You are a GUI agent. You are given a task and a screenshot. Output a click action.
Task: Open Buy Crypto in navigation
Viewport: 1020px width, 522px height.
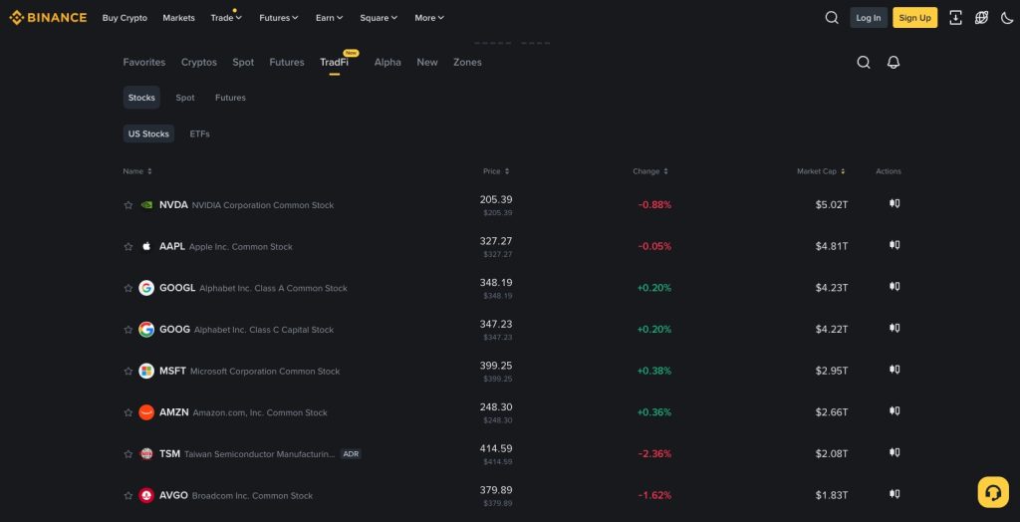[x=125, y=18]
